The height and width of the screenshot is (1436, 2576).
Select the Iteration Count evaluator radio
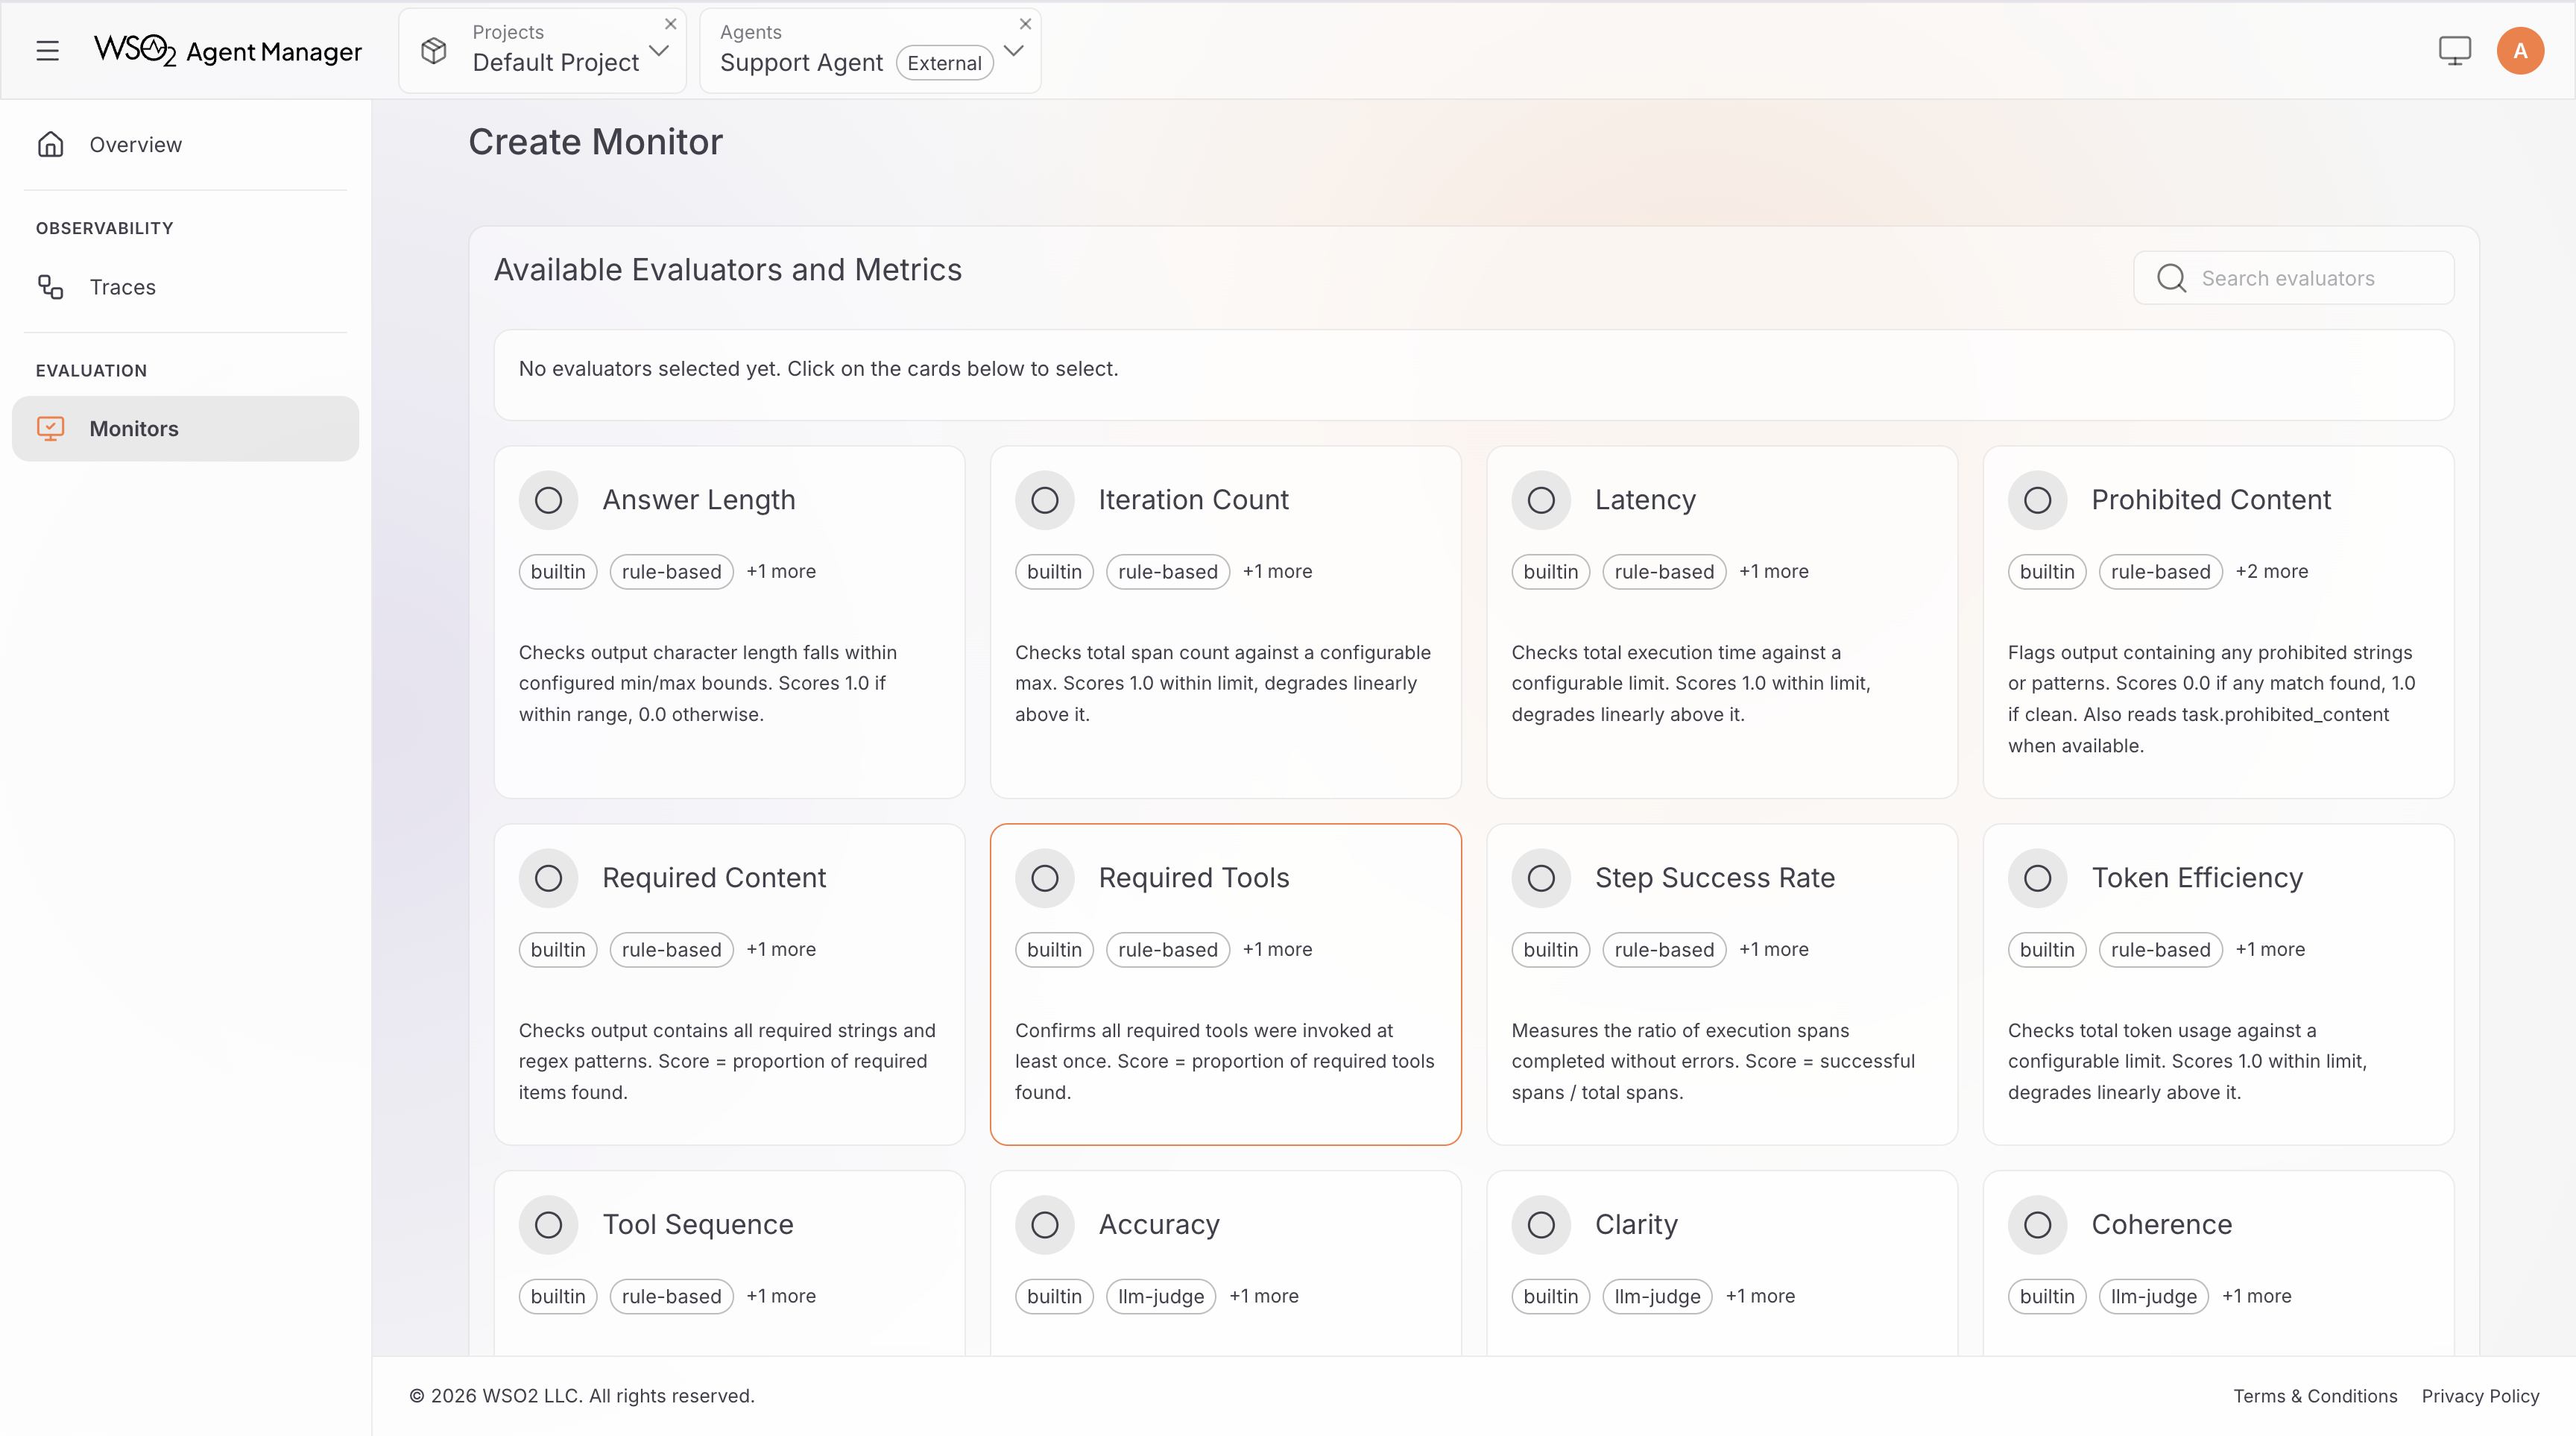click(1045, 500)
